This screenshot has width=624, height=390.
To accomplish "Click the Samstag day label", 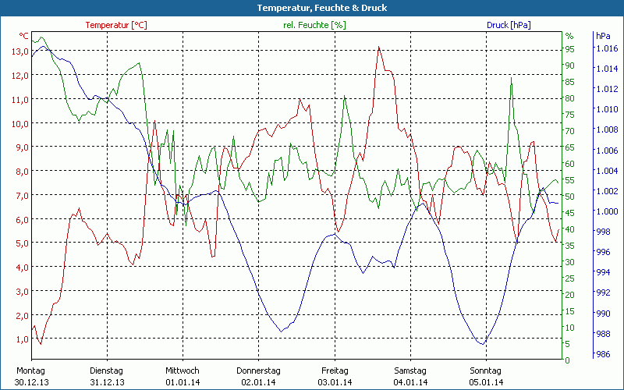I will coord(410,370).
